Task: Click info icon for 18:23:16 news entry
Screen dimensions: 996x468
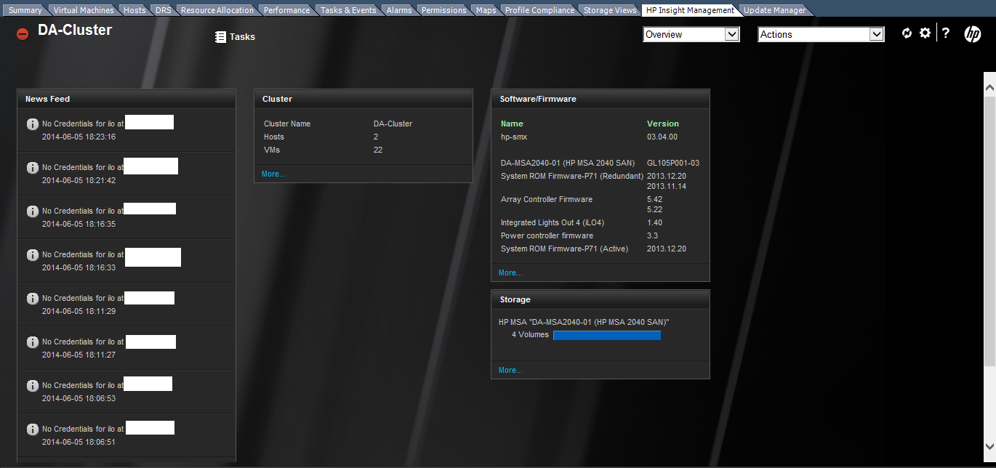Action: pos(33,124)
